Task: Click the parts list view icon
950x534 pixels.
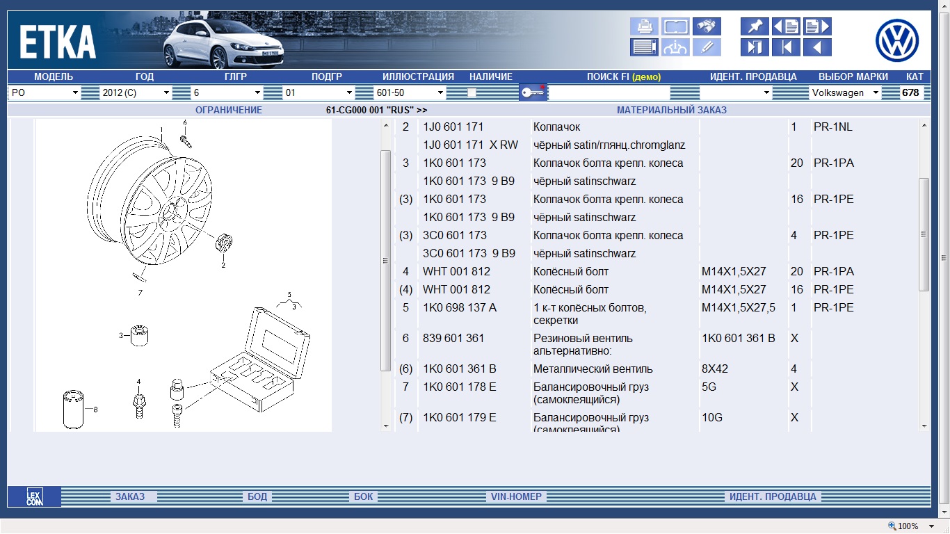Action: coord(644,47)
